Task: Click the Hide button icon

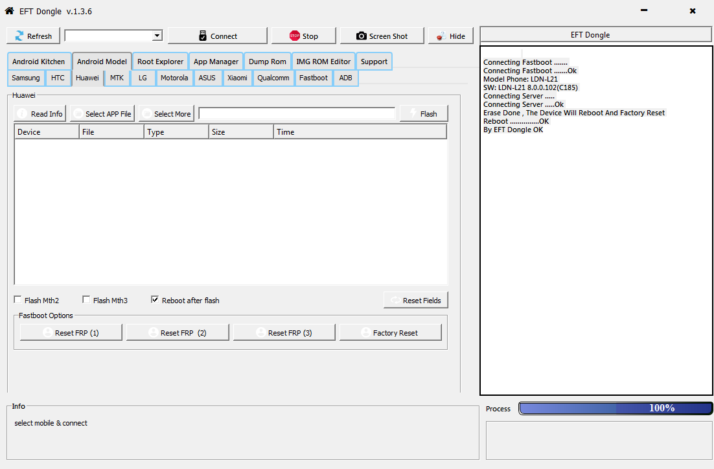Action: coord(441,36)
